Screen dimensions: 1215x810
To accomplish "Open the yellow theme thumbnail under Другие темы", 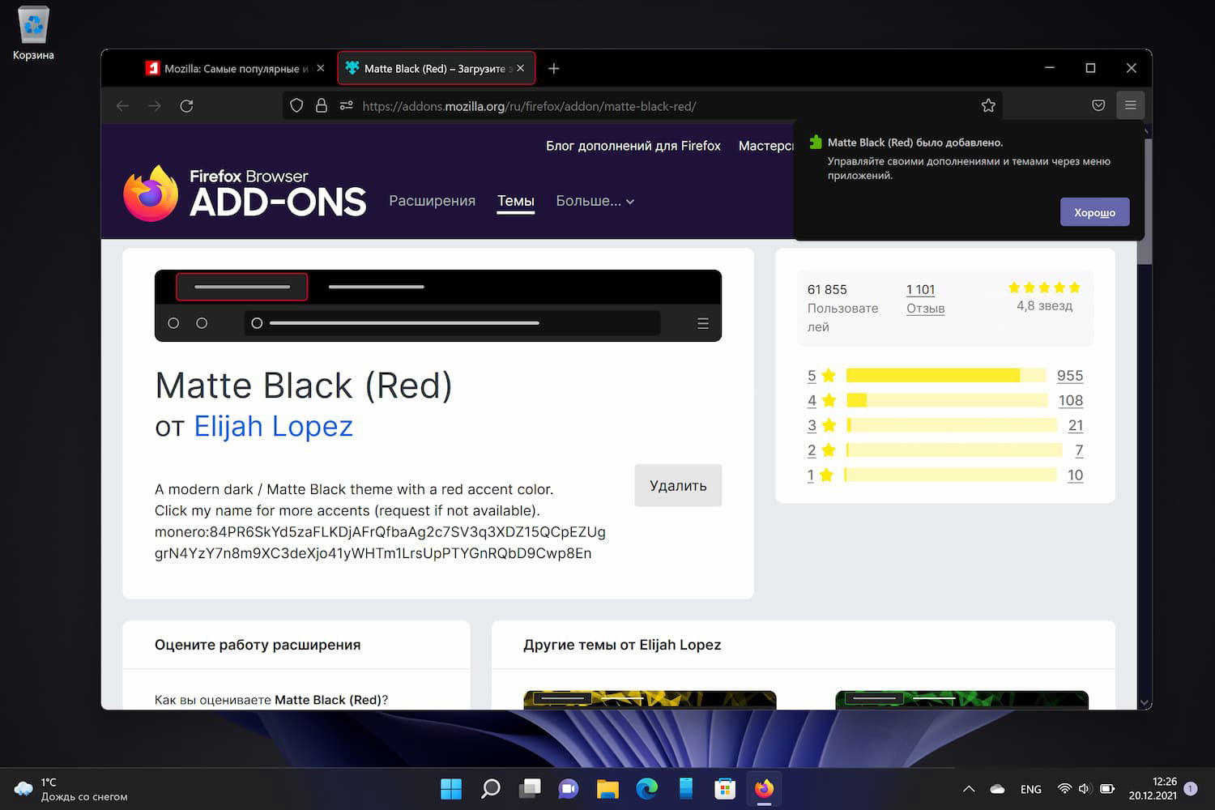I will [x=650, y=700].
